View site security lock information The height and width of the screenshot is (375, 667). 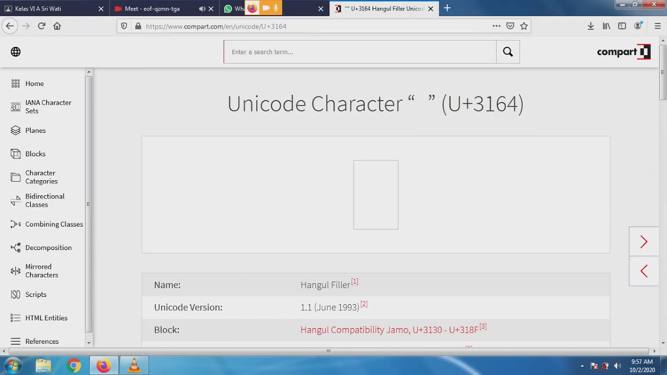click(138, 26)
